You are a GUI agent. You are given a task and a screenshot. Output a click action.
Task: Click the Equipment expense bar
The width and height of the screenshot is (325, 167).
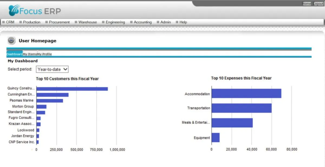pyautogui.click(x=216, y=138)
